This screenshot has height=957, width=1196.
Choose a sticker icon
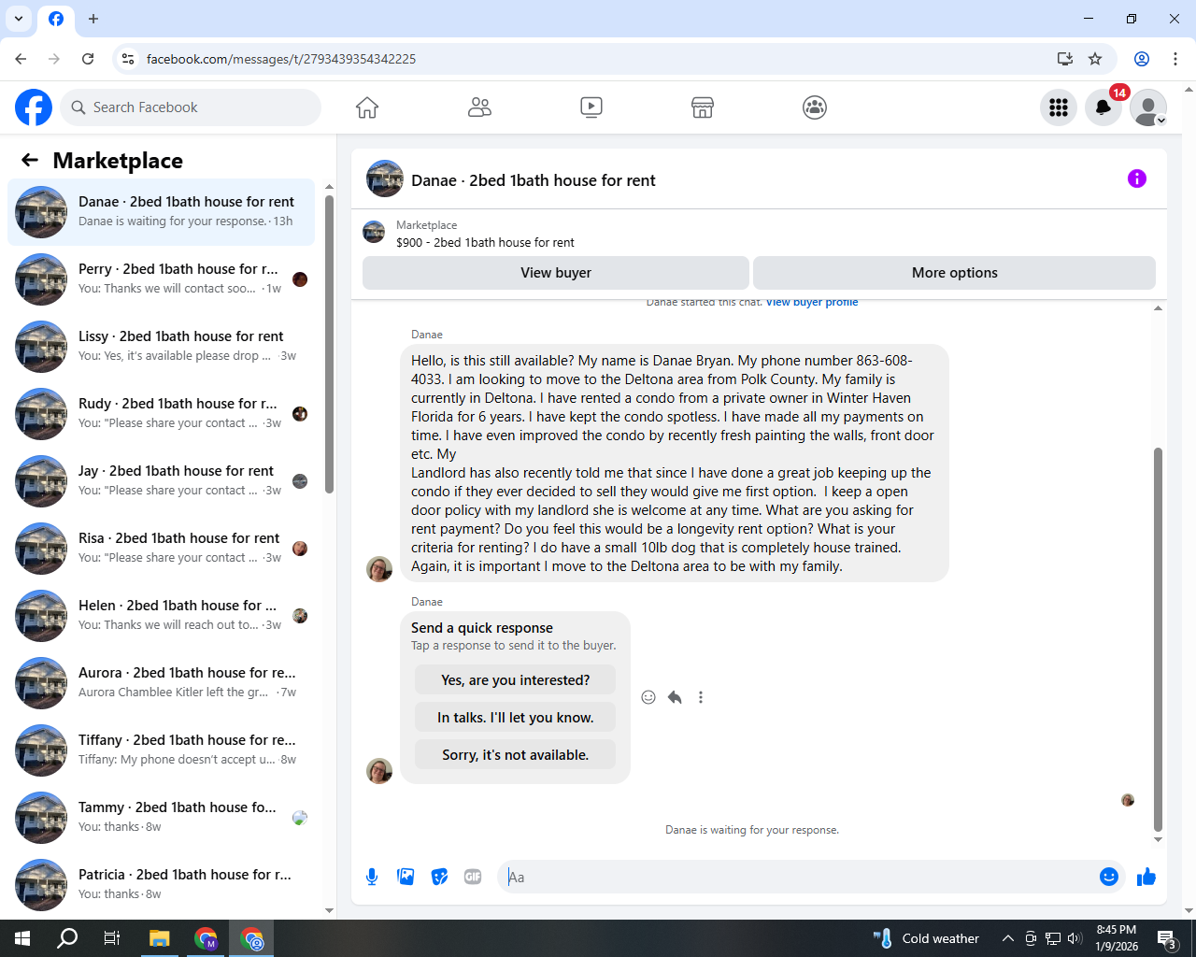tap(439, 877)
